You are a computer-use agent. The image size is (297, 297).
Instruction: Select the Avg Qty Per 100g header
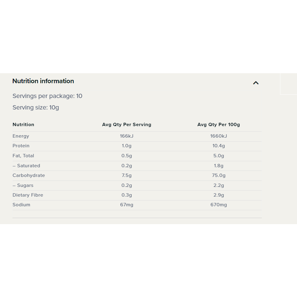coord(219,125)
